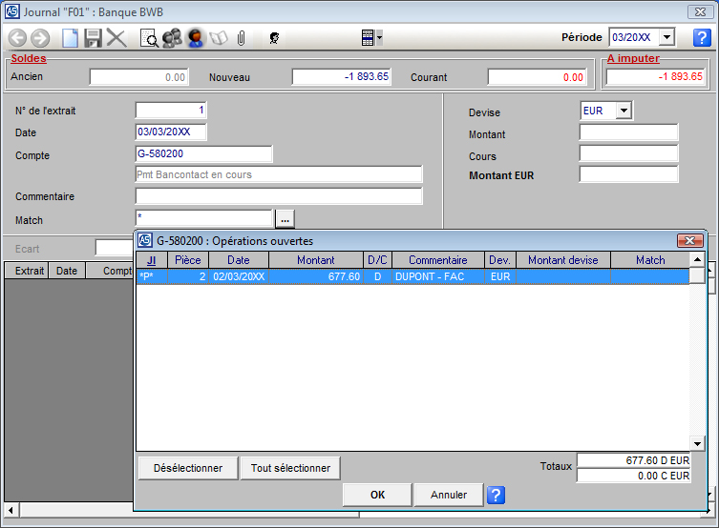Open the Match browse button with three dots
The height and width of the screenshot is (528, 719).
point(285,219)
